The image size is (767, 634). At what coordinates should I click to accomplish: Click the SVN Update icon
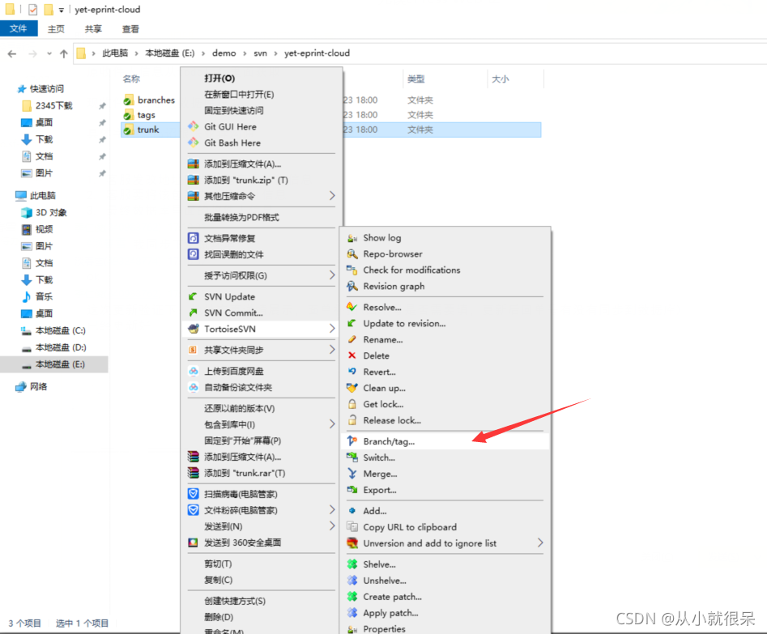194,296
